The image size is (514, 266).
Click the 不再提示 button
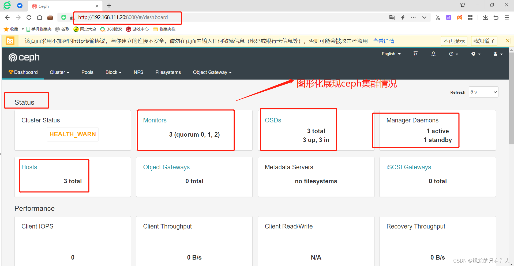coord(454,41)
